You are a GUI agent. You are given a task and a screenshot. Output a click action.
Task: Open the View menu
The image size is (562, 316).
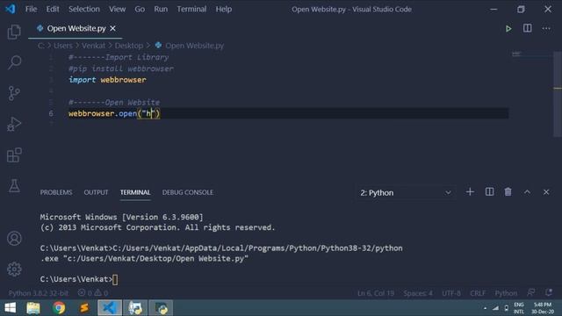coord(117,9)
